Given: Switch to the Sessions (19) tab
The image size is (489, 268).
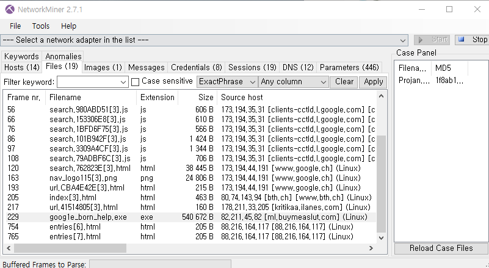Looking at the screenshot, I should tap(252, 67).
